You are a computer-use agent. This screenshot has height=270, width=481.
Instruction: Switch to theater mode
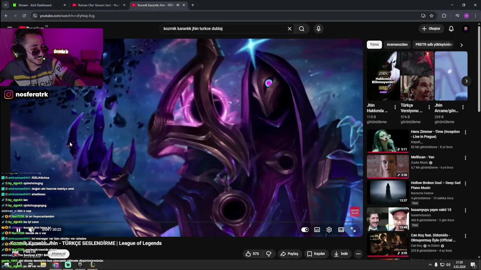pyautogui.click(x=341, y=229)
